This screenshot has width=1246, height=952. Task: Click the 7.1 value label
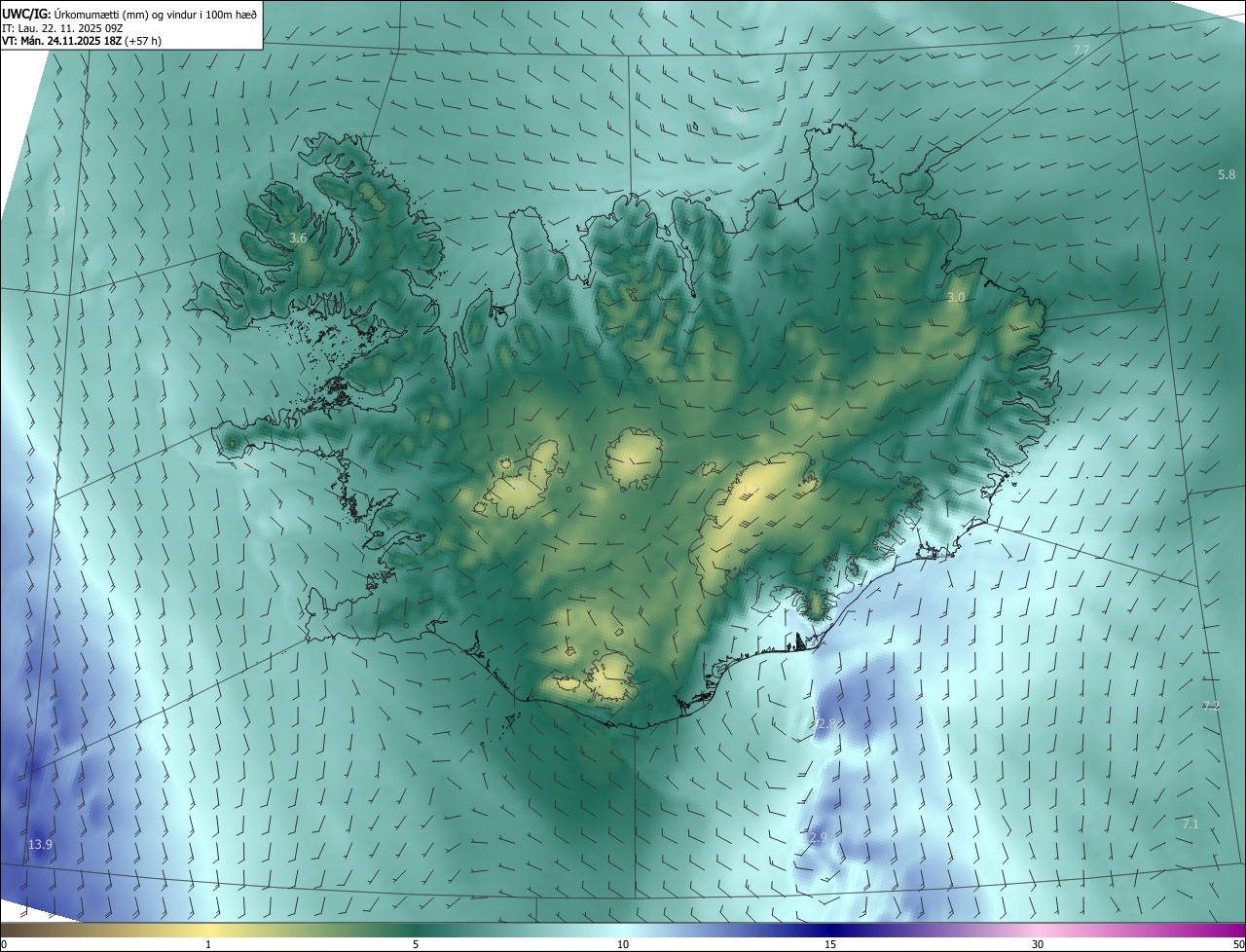tap(1191, 824)
